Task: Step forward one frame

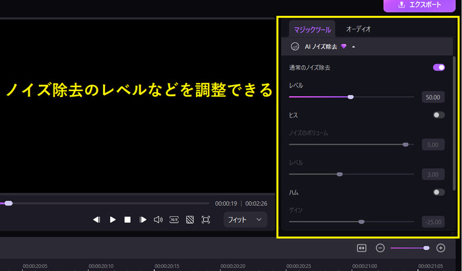Action: [143, 220]
